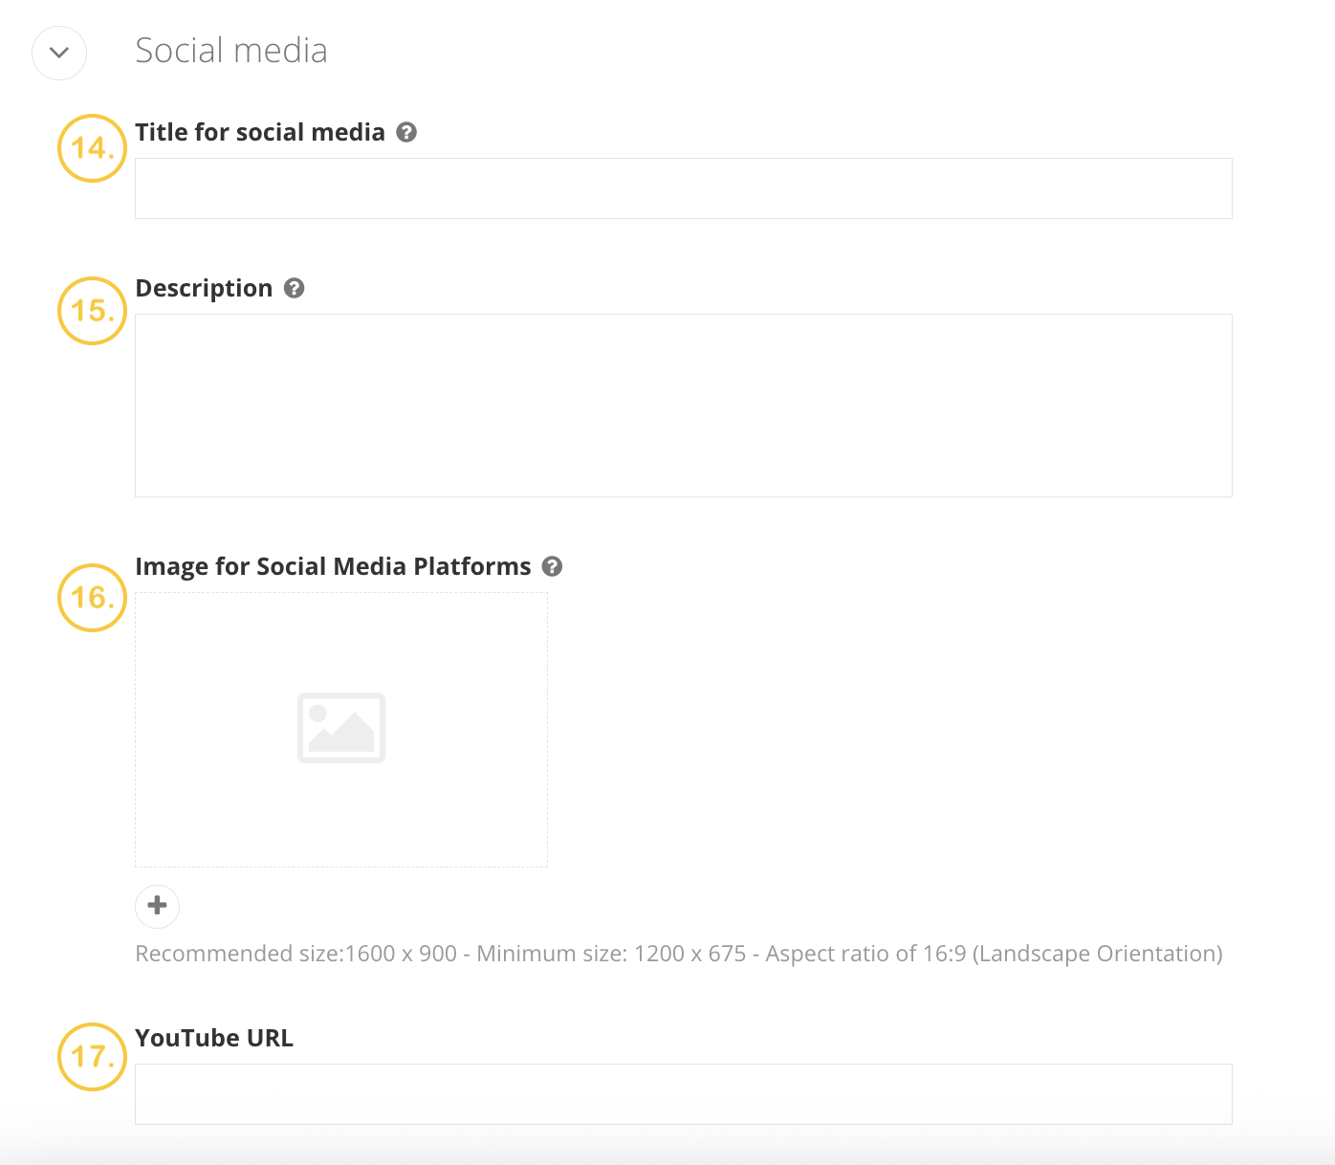Click inside the Description text area
This screenshot has width=1335, height=1165.
(x=683, y=402)
